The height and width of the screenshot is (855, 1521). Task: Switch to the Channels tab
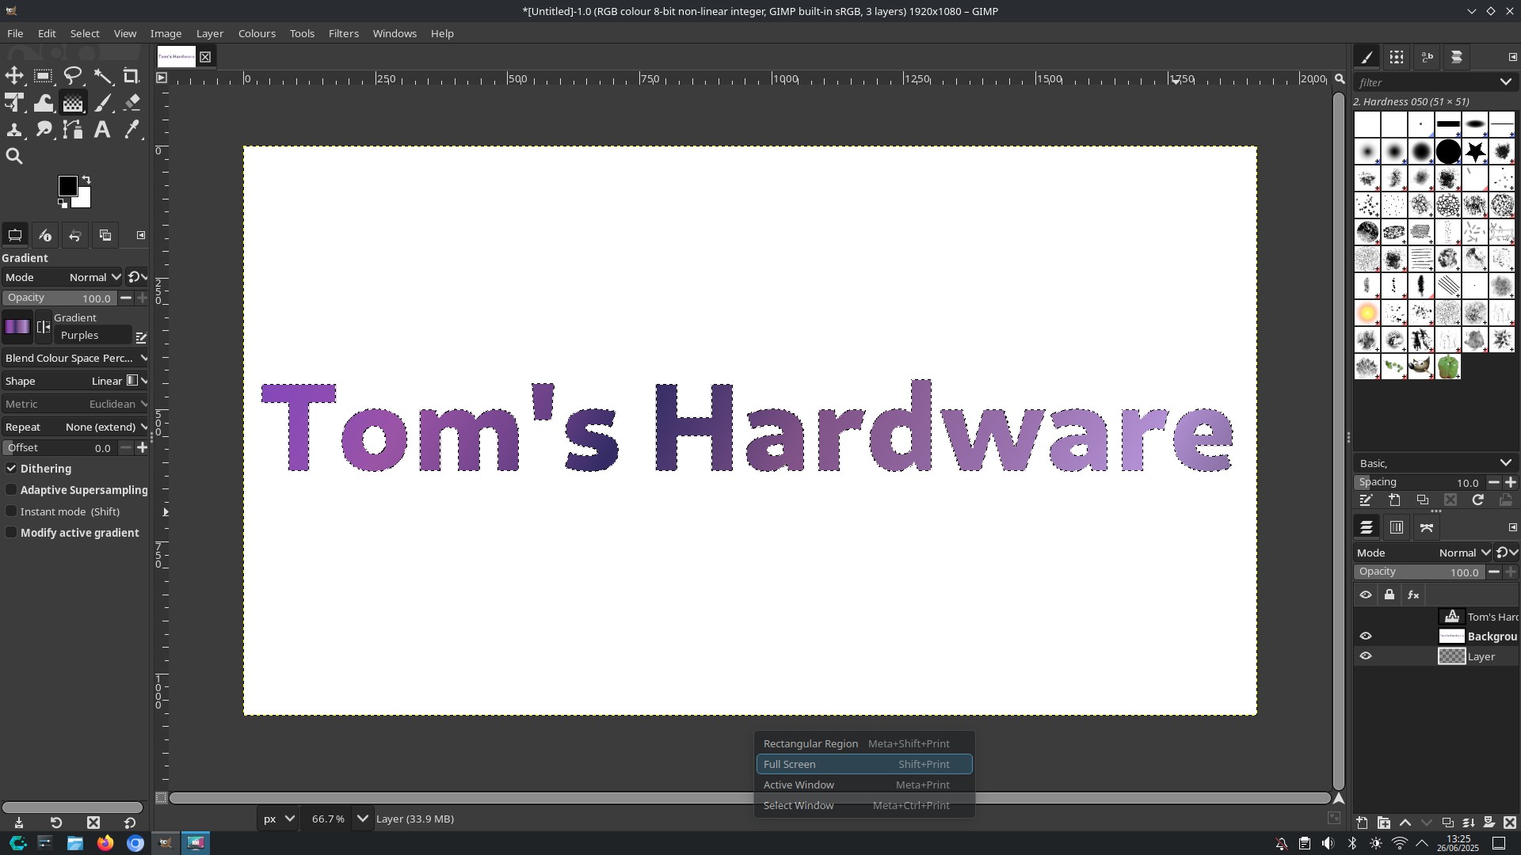(x=1397, y=527)
